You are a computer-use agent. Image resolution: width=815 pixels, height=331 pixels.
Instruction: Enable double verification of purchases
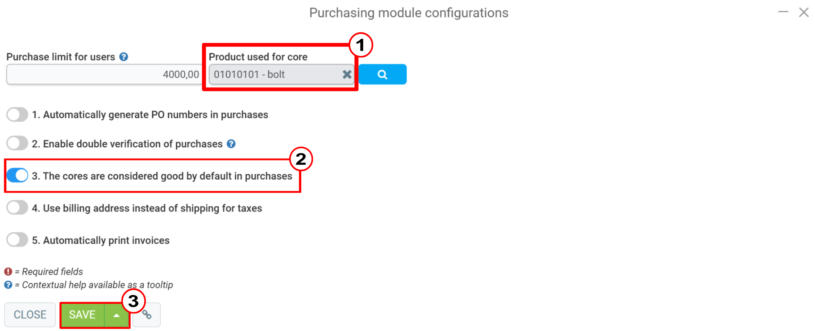pyautogui.click(x=17, y=143)
